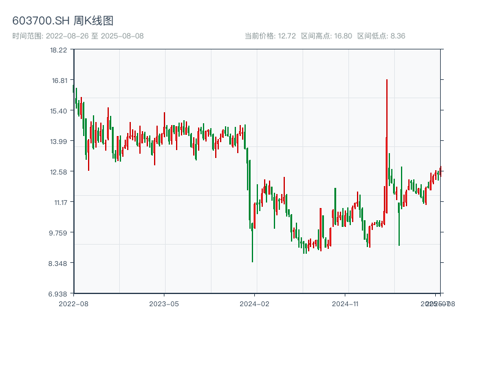The image size is (489, 366).
Task: Select the 12.58 y-axis tick label
Action: [59, 172]
